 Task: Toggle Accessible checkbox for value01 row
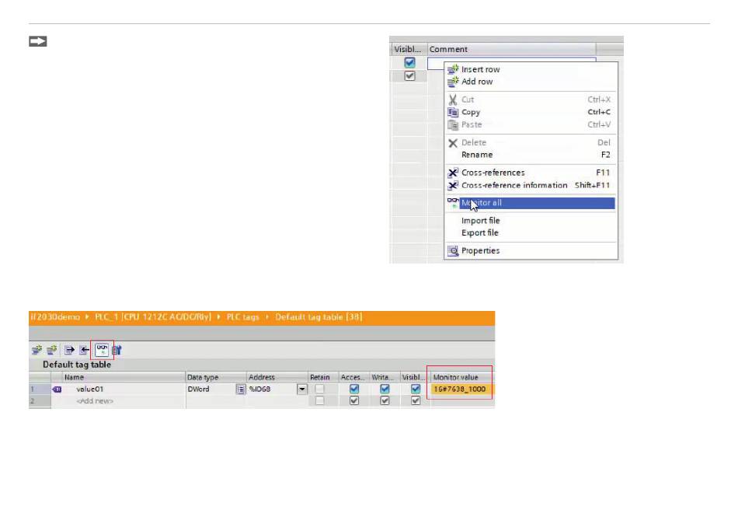pos(354,389)
